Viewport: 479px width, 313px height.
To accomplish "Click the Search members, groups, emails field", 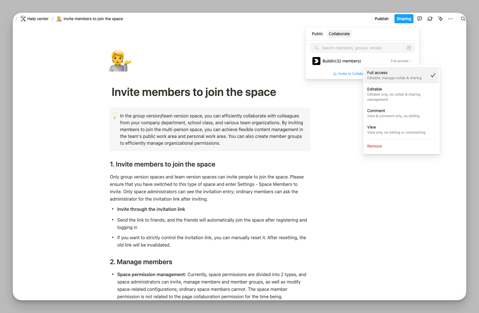I will [355, 48].
